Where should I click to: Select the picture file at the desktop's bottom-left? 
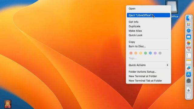pyautogui.click(x=8, y=104)
